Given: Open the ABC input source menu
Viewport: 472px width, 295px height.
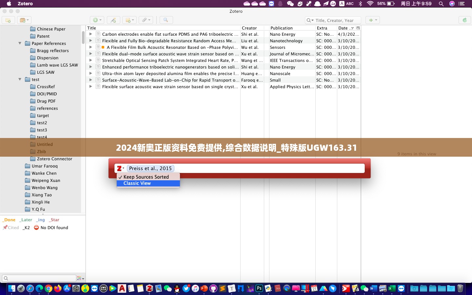Looking at the screenshot, I should pos(346,4).
